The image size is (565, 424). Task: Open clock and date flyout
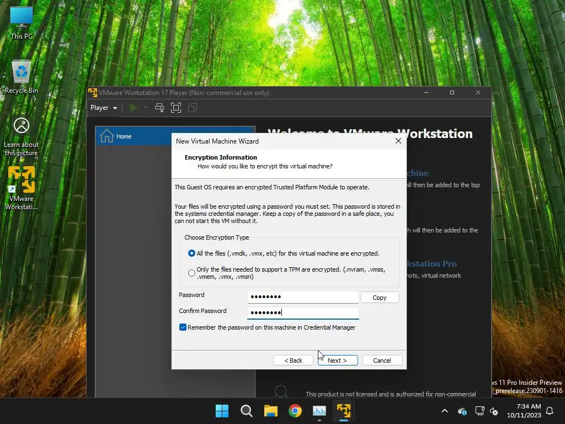pos(524,411)
